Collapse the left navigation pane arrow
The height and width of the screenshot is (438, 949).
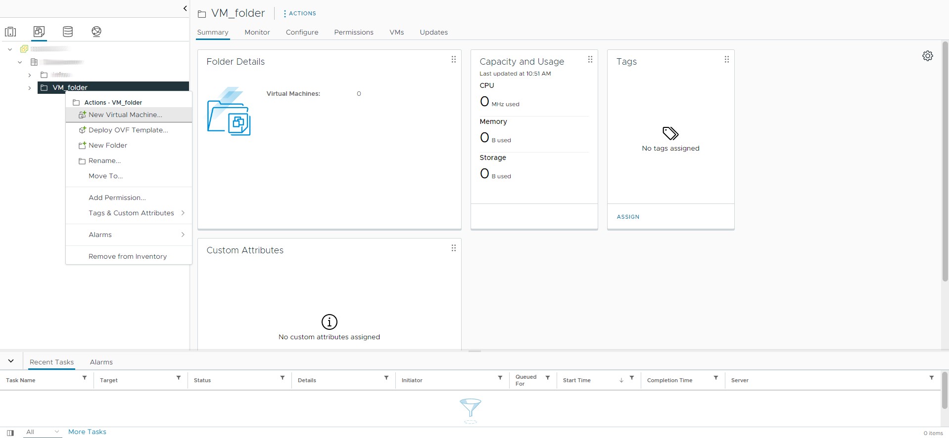(185, 8)
